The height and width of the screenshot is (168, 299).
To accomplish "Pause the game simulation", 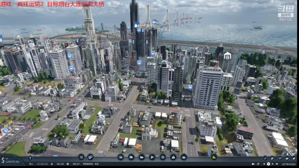I will 264,164.
